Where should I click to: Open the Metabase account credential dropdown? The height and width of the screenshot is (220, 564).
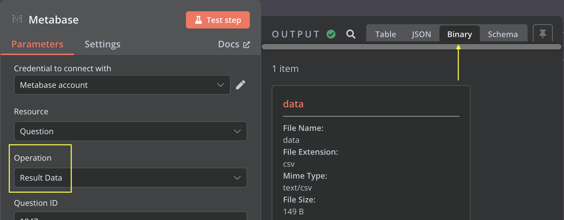pos(122,85)
